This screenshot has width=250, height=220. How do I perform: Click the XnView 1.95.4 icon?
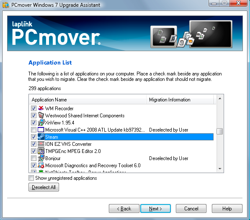(41, 122)
